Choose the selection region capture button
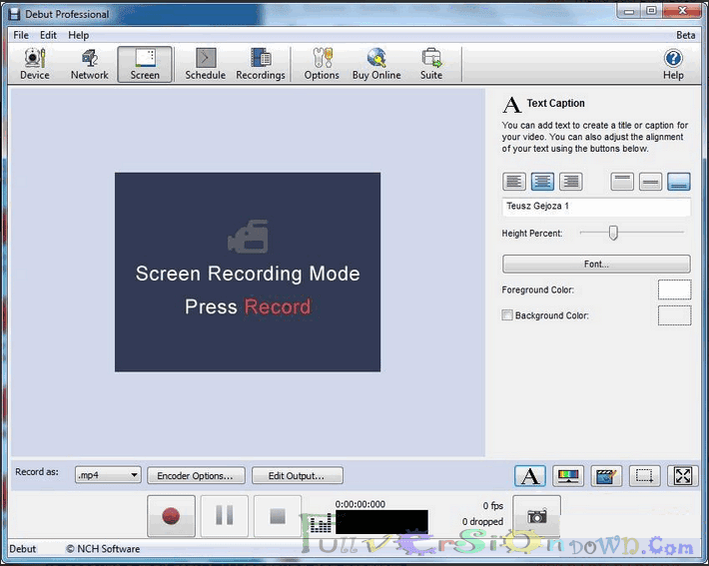709x566 pixels. 644,476
